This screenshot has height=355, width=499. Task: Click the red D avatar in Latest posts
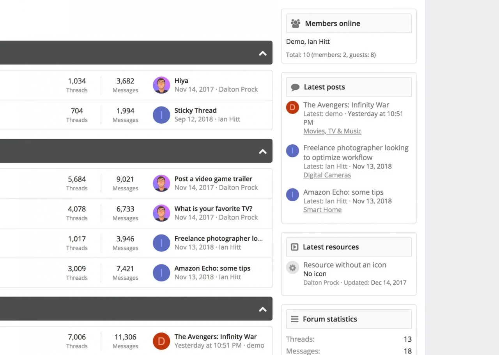tap(292, 107)
